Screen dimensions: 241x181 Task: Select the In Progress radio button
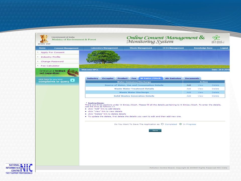(180, 124)
